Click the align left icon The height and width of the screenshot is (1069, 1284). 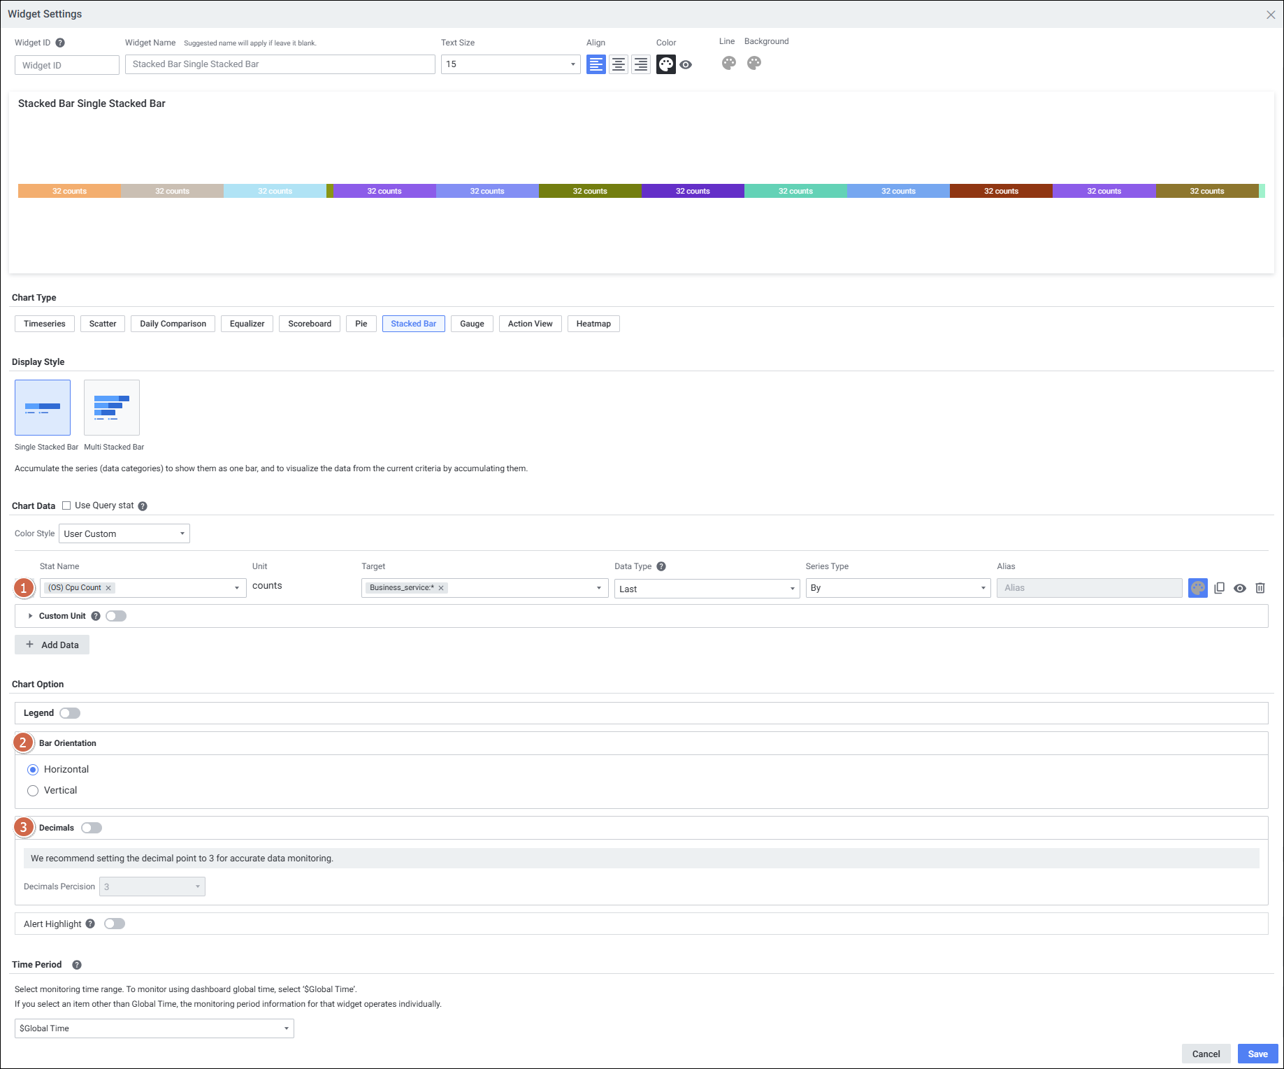tap(596, 64)
